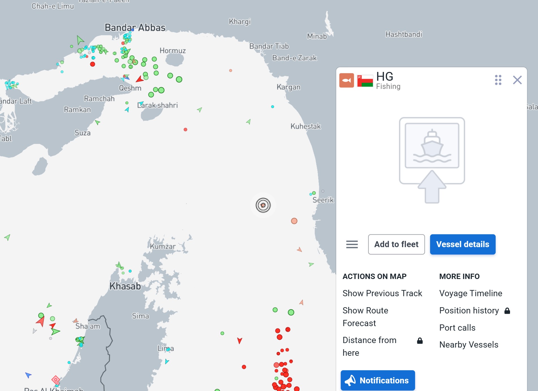Click the Ramkan map label
The width and height of the screenshot is (538, 391).
(77, 109)
